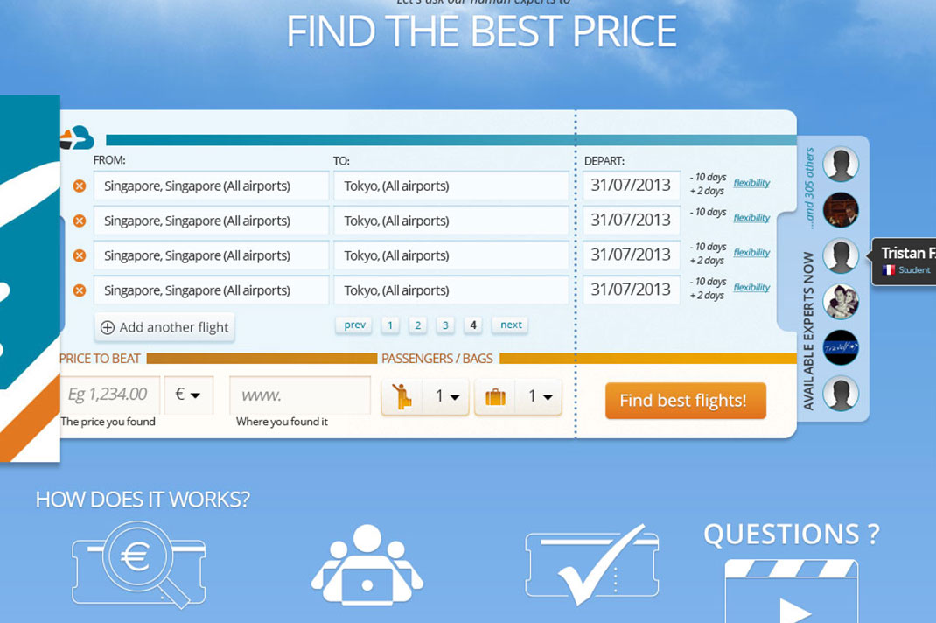Image resolution: width=936 pixels, height=623 pixels.
Task: Expand the passengers count dropdown
Action: click(x=447, y=396)
